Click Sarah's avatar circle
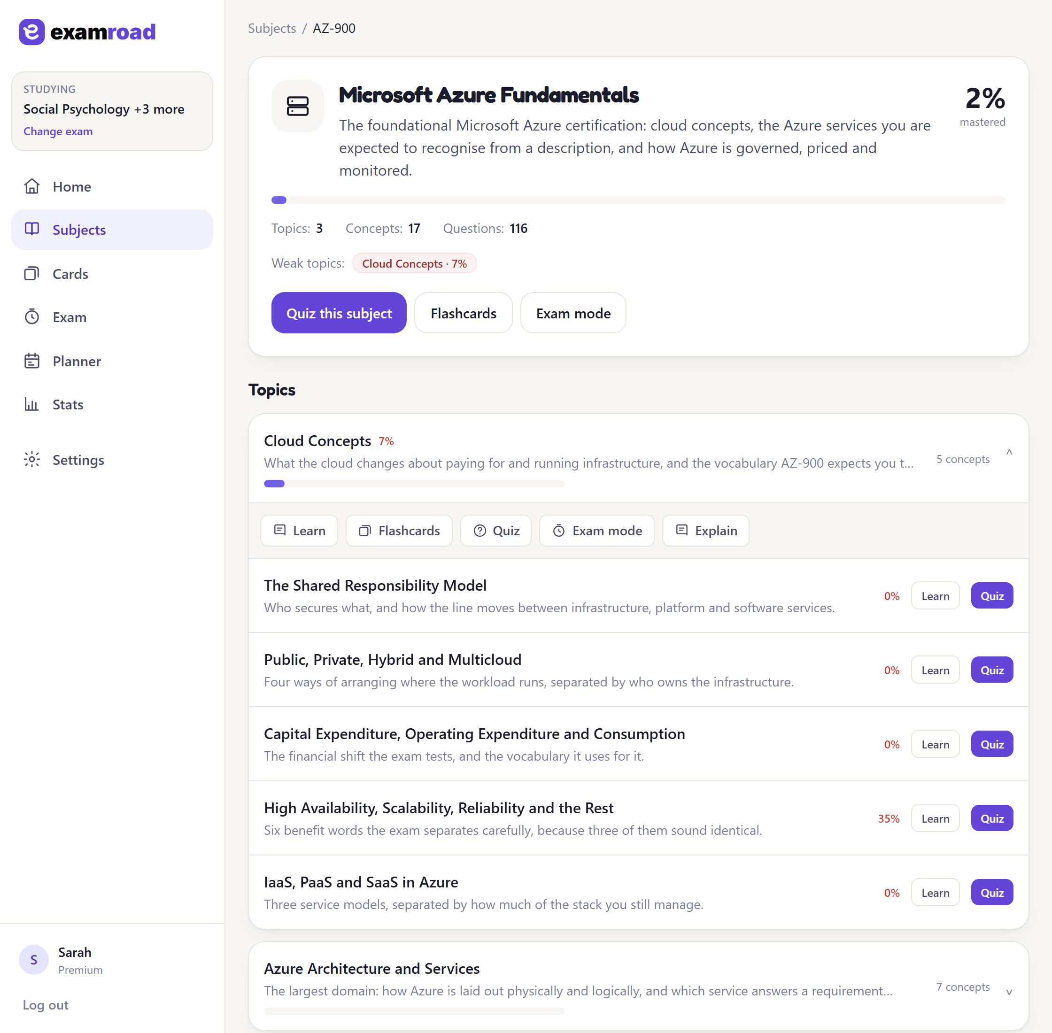The height and width of the screenshot is (1033, 1052). [x=34, y=960]
